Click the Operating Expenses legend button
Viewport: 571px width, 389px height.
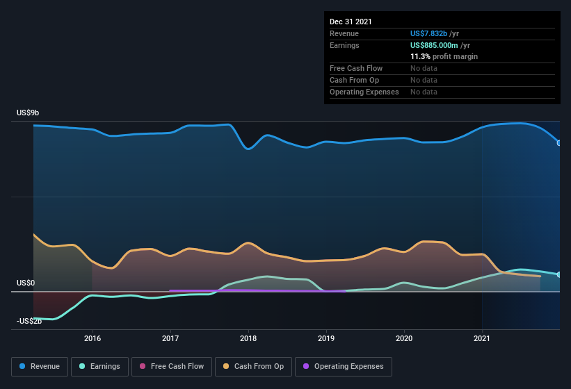(344, 366)
